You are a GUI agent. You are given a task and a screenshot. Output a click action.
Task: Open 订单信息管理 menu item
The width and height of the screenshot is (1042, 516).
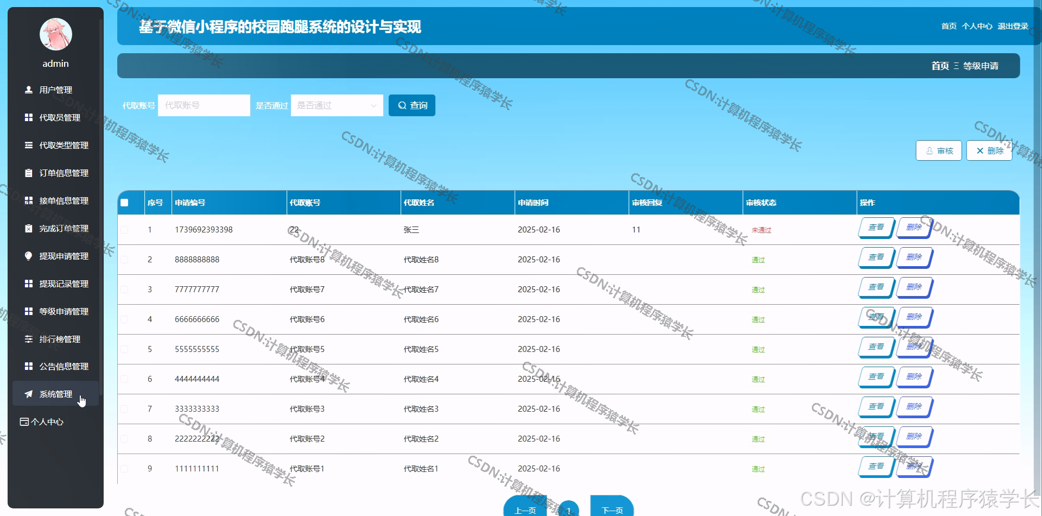click(55, 173)
